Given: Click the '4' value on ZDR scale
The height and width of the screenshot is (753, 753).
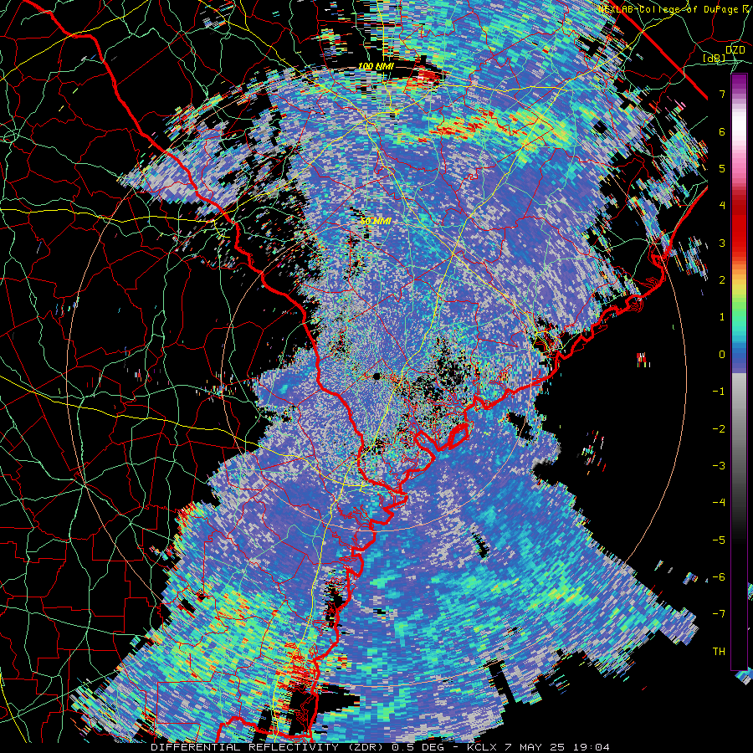Looking at the screenshot, I should coord(722,206).
